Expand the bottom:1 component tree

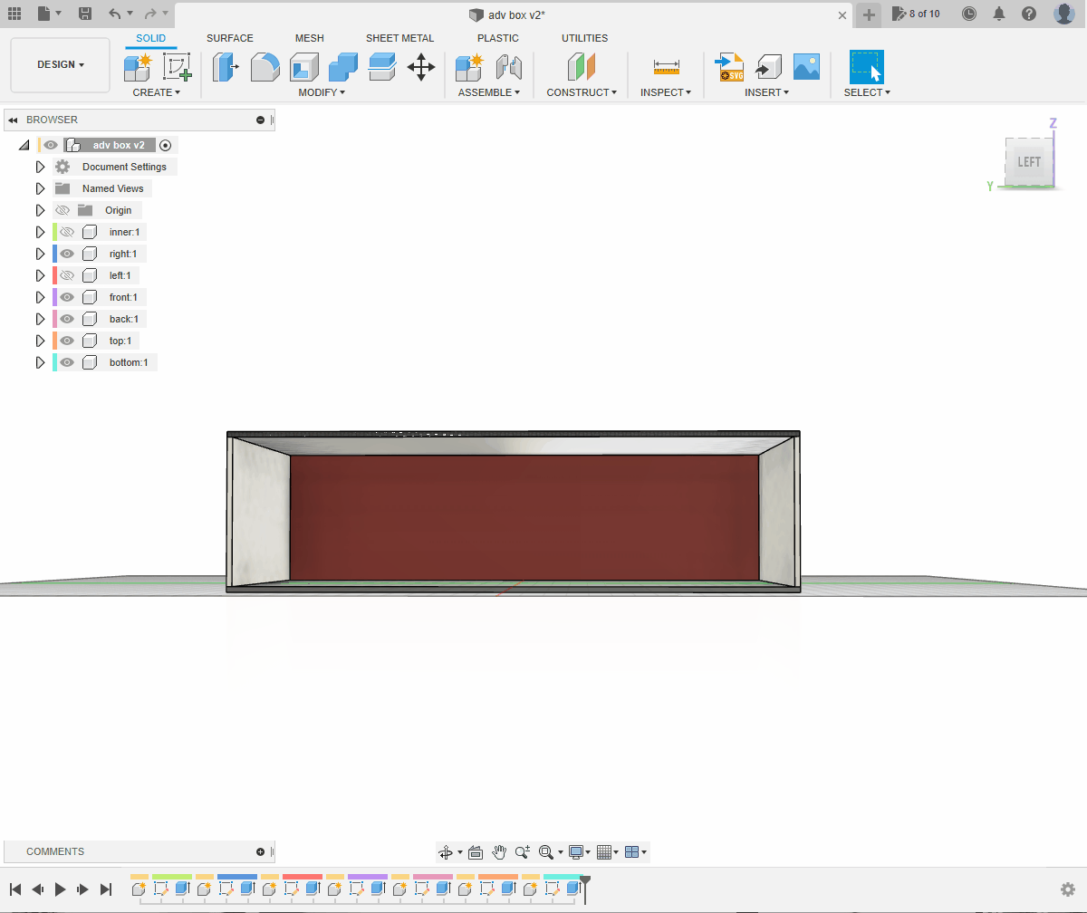(x=40, y=362)
